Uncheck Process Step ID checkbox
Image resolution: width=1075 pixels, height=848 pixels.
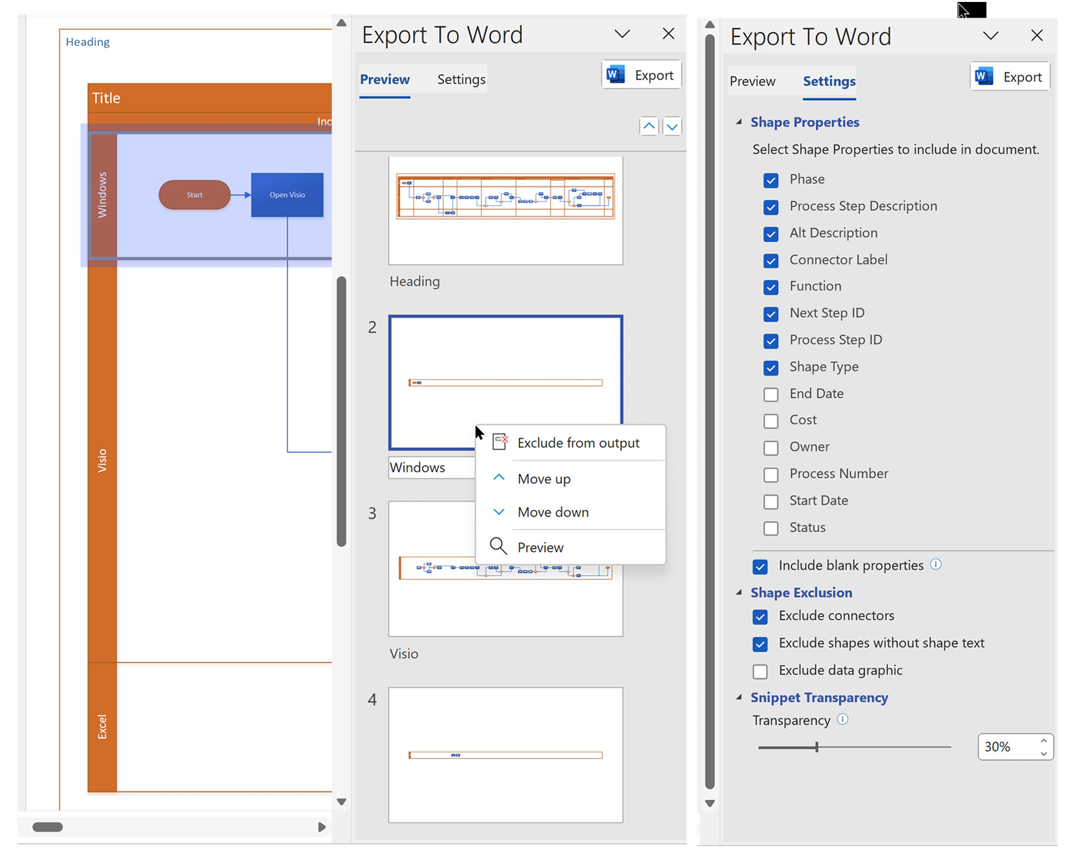click(x=771, y=341)
